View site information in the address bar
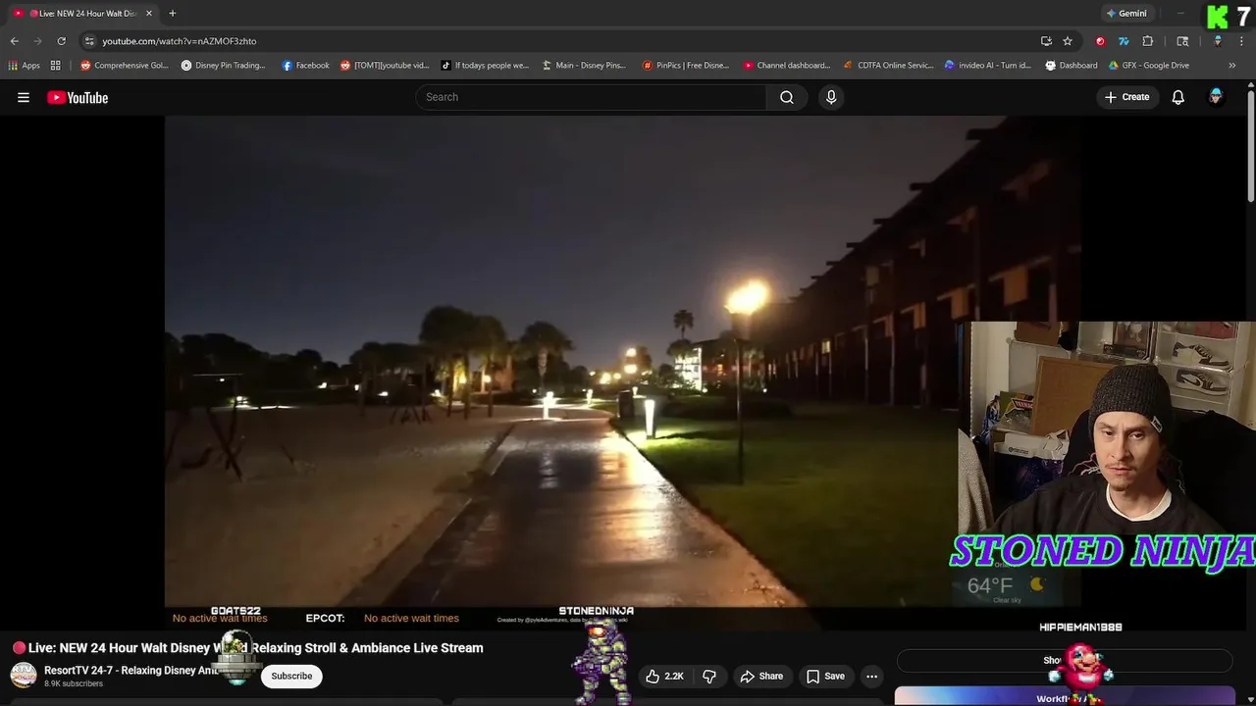The image size is (1256, 706). [89, 41]
